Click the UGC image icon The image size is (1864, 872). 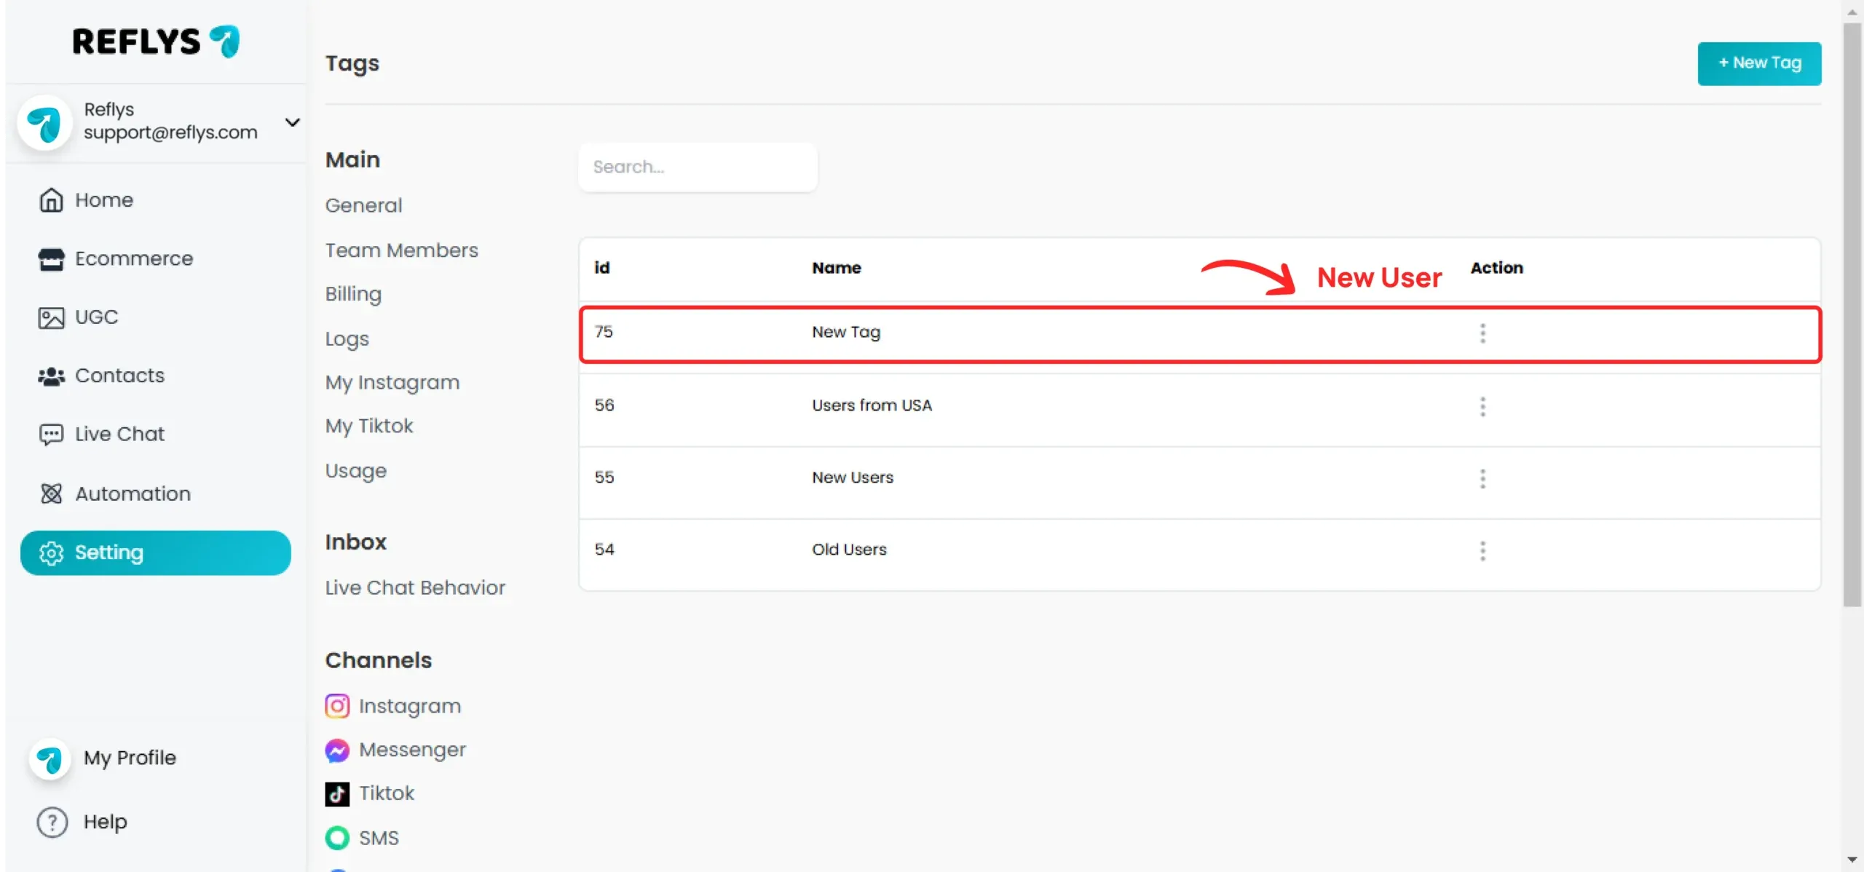(x=51, y=317)
